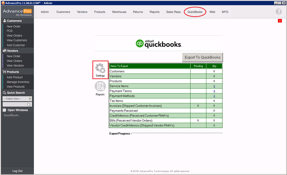Open Payment Terms quantity link 4

(214, 91)
